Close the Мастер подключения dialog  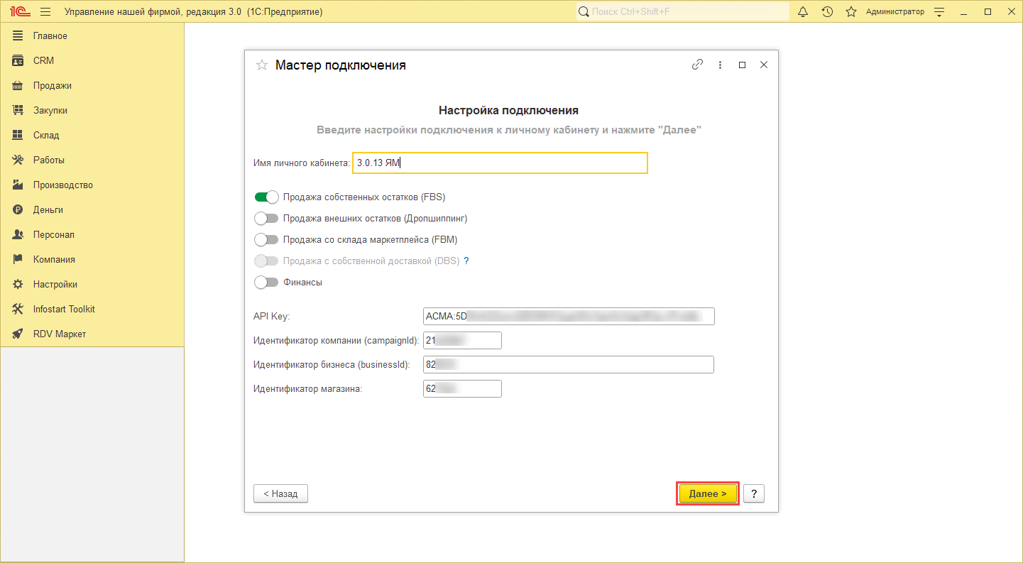(764, 65)
